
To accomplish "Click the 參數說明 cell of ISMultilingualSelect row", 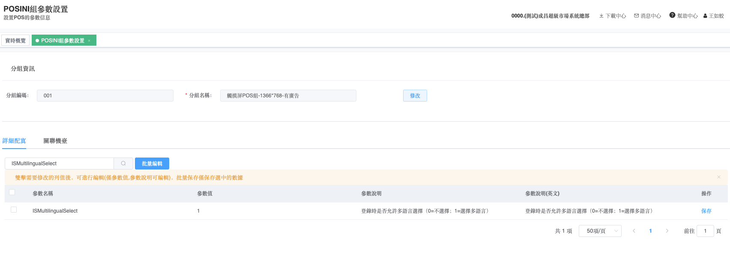I will click(425, 211).
